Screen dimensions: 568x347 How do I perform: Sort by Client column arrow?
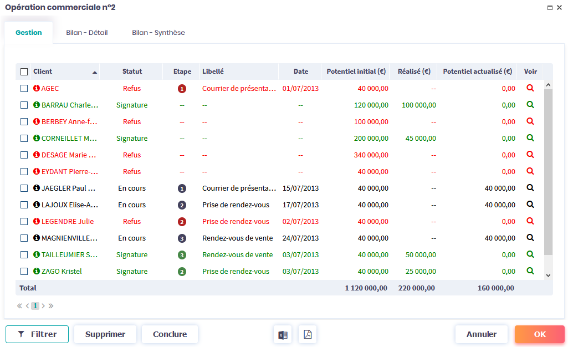point(95,72)
